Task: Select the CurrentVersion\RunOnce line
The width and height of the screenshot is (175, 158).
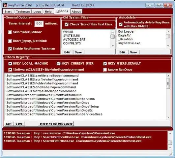Action: (x=47, y=103)
